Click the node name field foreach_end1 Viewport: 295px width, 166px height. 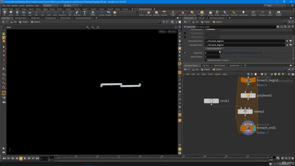click(236, 27)
